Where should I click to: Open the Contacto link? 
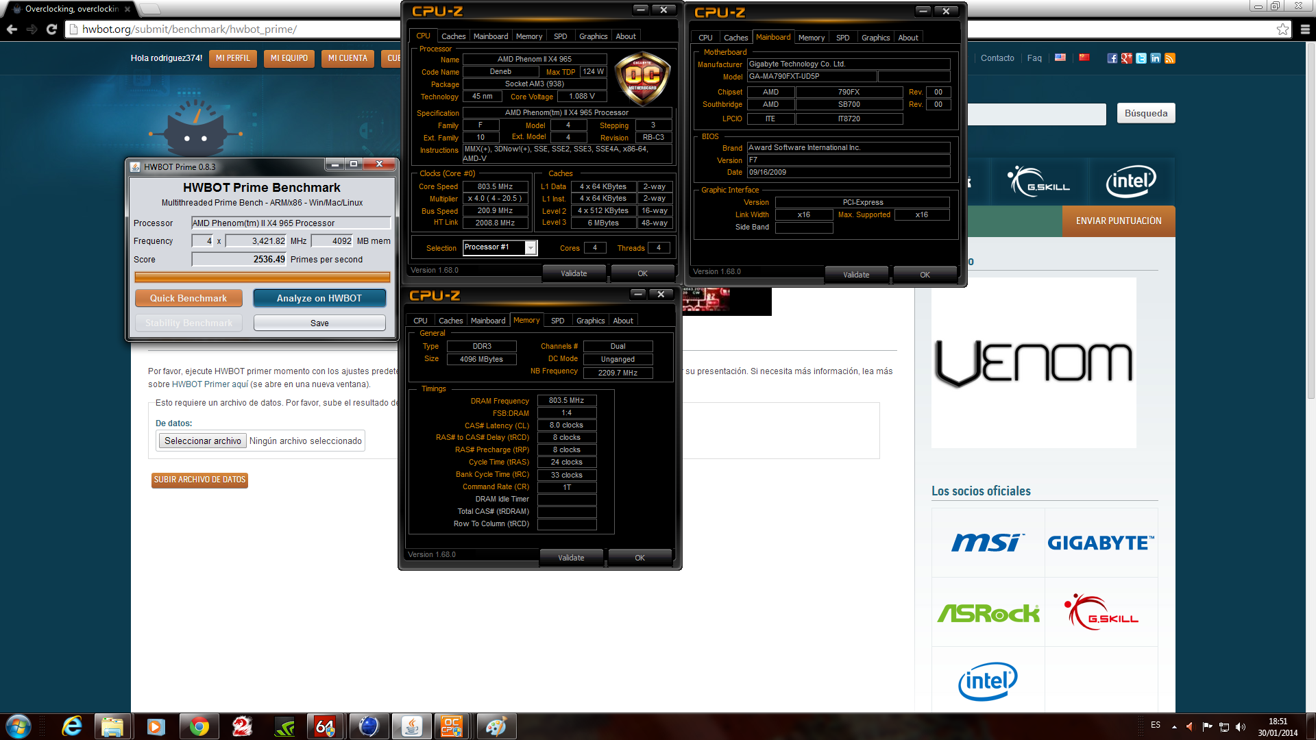pyautogui.click(x=997, y=58)
